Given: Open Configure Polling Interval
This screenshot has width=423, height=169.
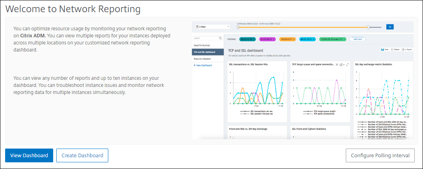Looking at the screenshot, I should point(380,155).
